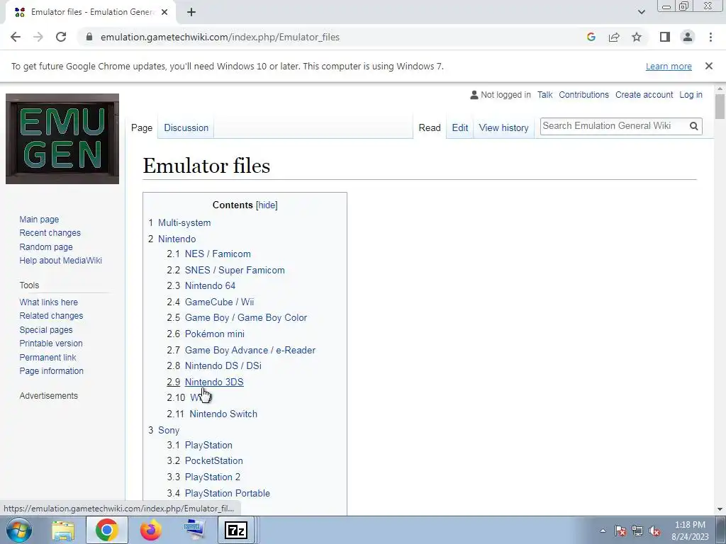View site information via the lock icon
The image size is (726, 544).
click(x=89, y=37)
